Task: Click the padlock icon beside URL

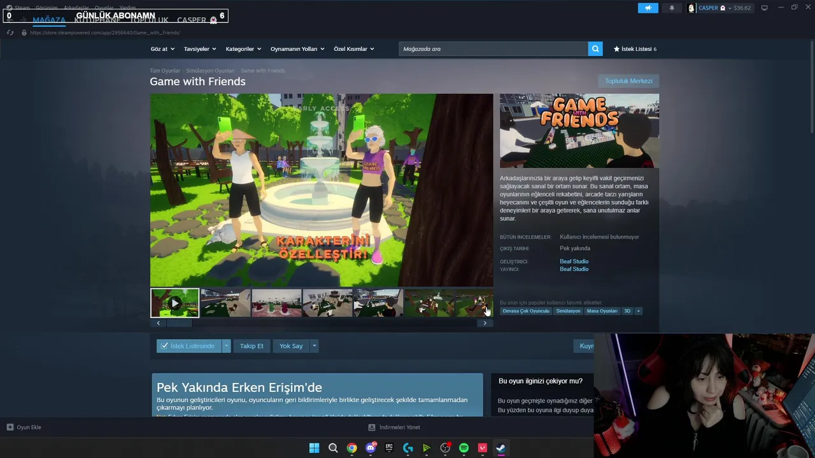Action: (x=24, y=32)
